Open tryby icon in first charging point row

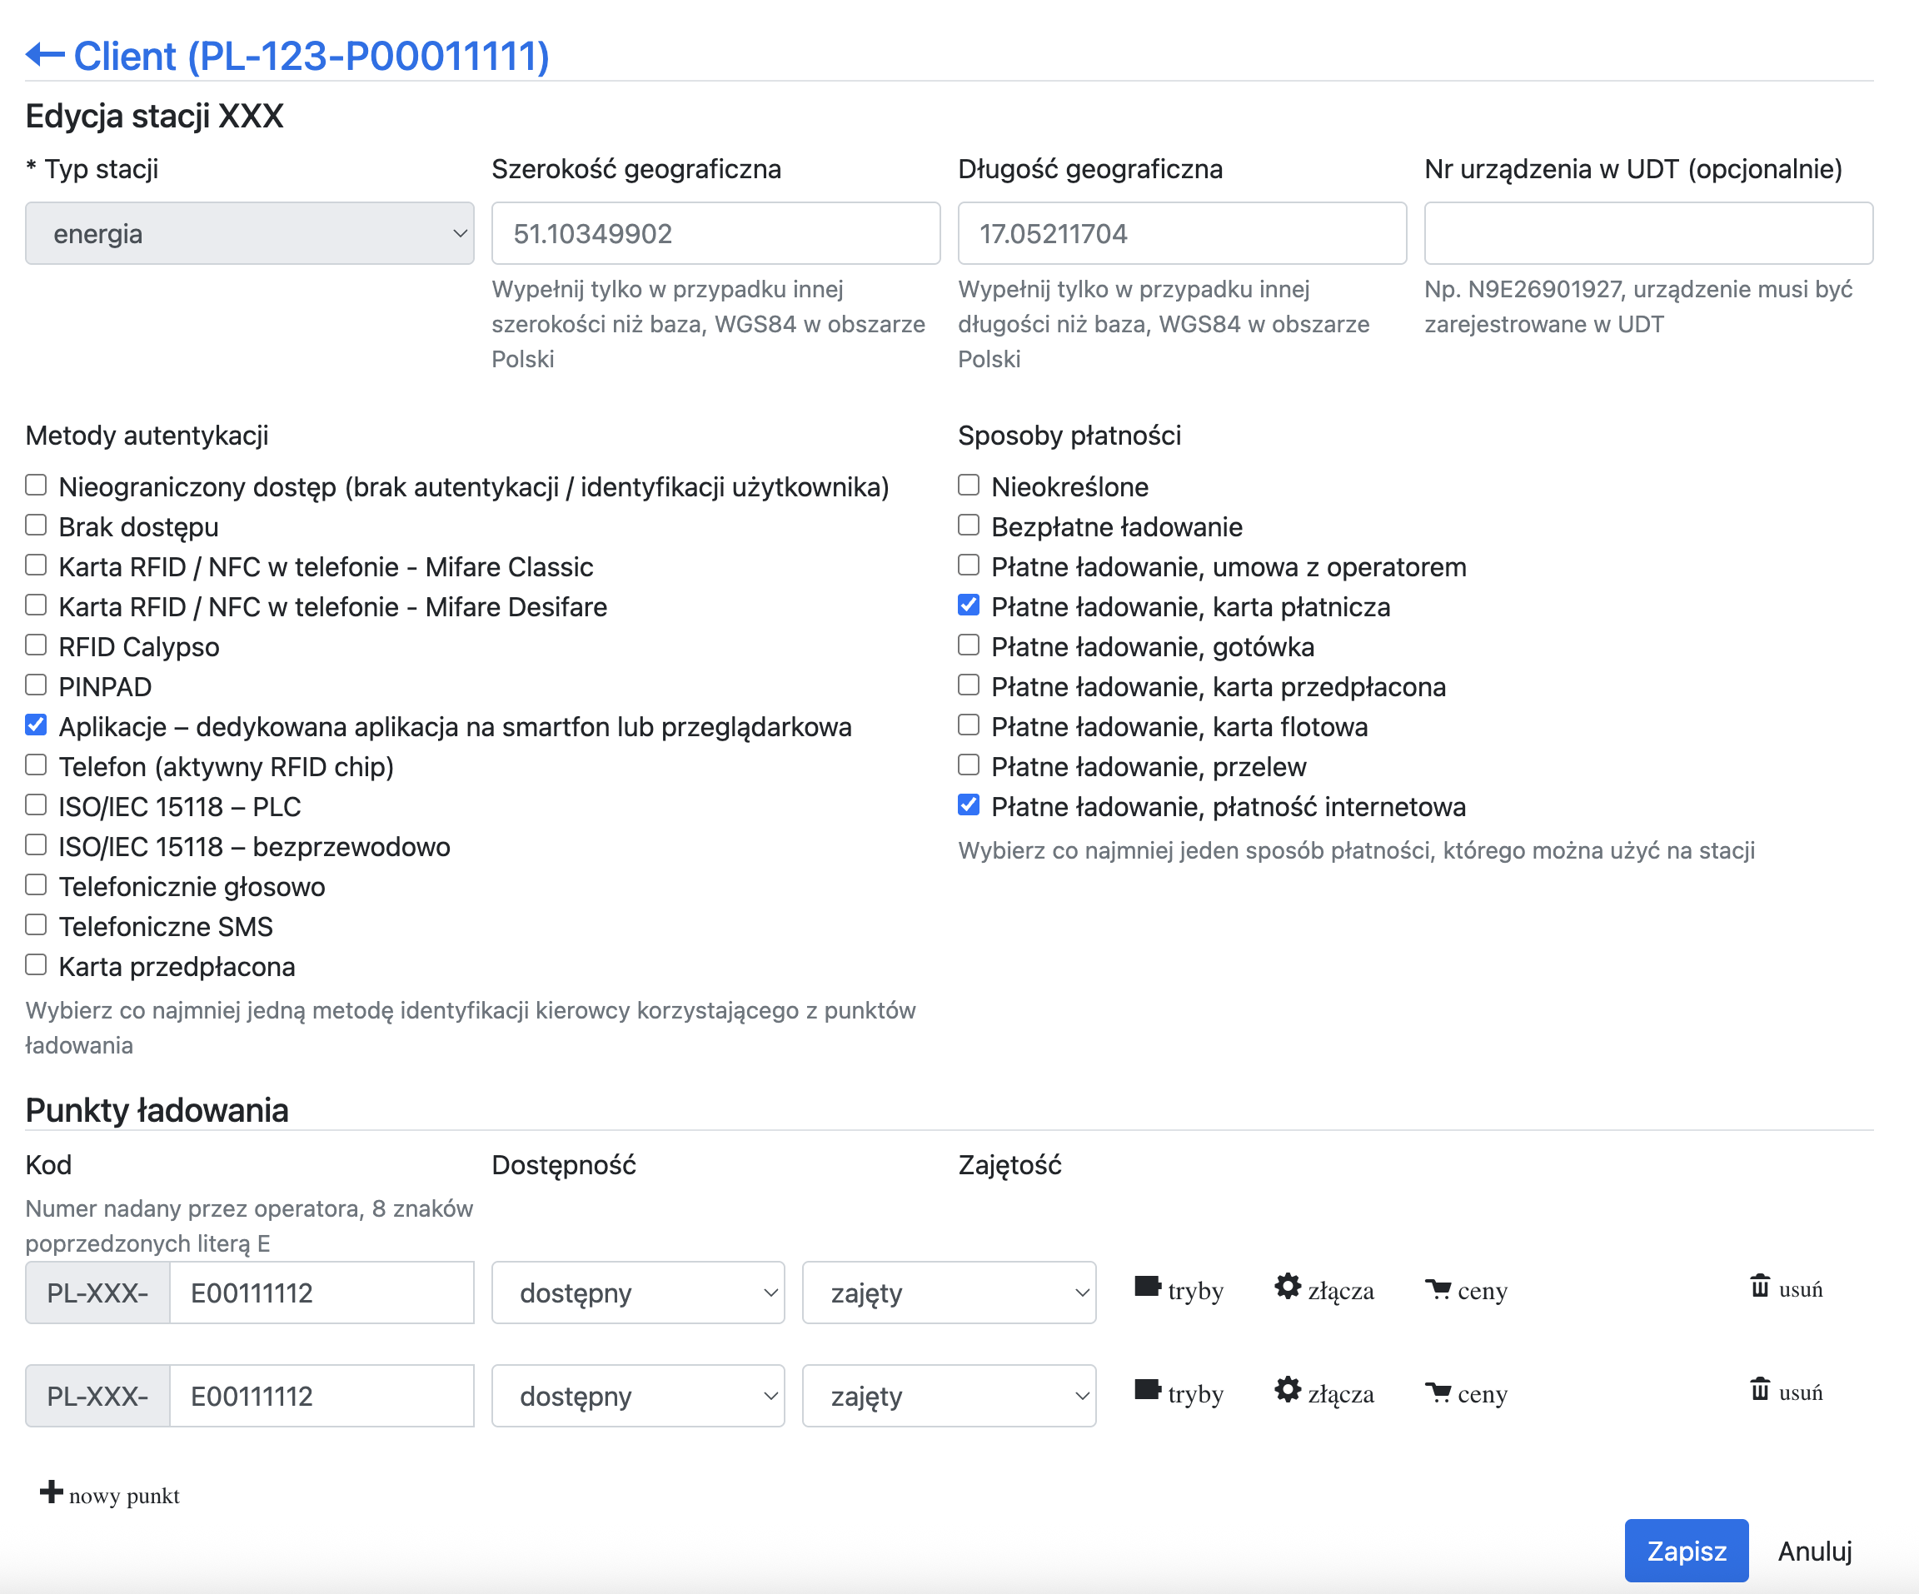tap(1147, 1287)
